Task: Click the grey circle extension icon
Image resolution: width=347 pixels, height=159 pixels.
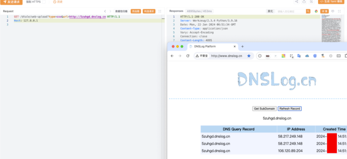Action: pyautogui.click(x=260, y=56)
